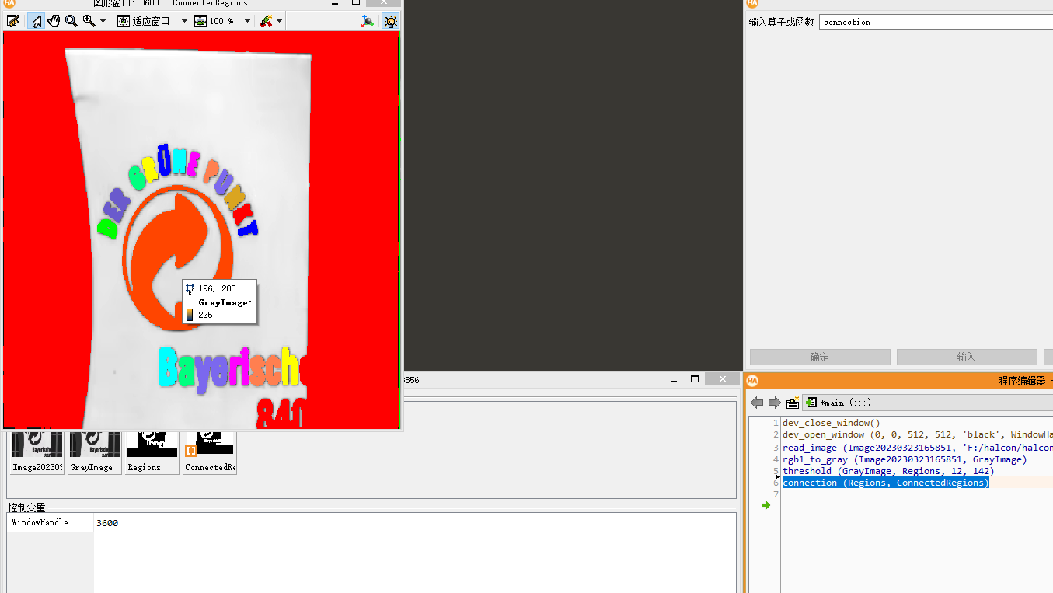Click the highlighted connection code line
This screenshot has height=593, width=1053.
click(886, 483)
